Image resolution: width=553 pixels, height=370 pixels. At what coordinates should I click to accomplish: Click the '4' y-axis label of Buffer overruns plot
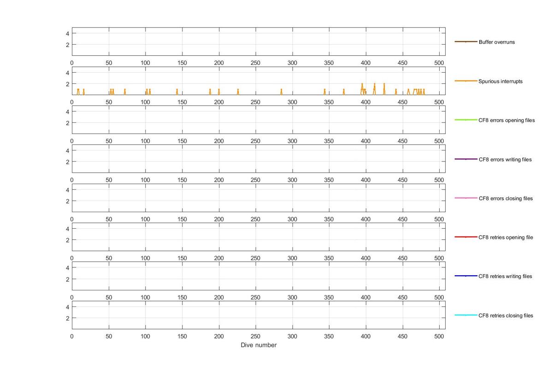click(x=67, y=34)
